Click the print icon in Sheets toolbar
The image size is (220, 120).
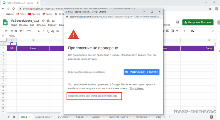[x=16, y=31]
